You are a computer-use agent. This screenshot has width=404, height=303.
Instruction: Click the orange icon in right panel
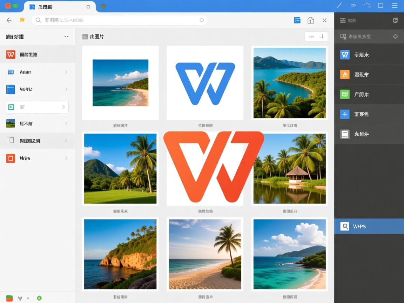click(x=345, y=74)
